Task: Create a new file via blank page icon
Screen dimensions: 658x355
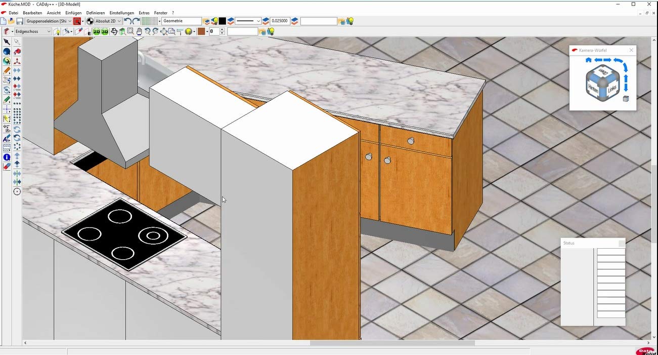Action: coord(4,21)
